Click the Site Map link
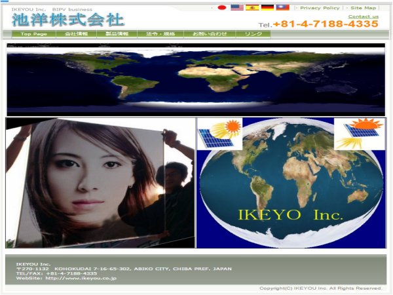This screenshot has width=393, height=295. [x=363, y=8]
